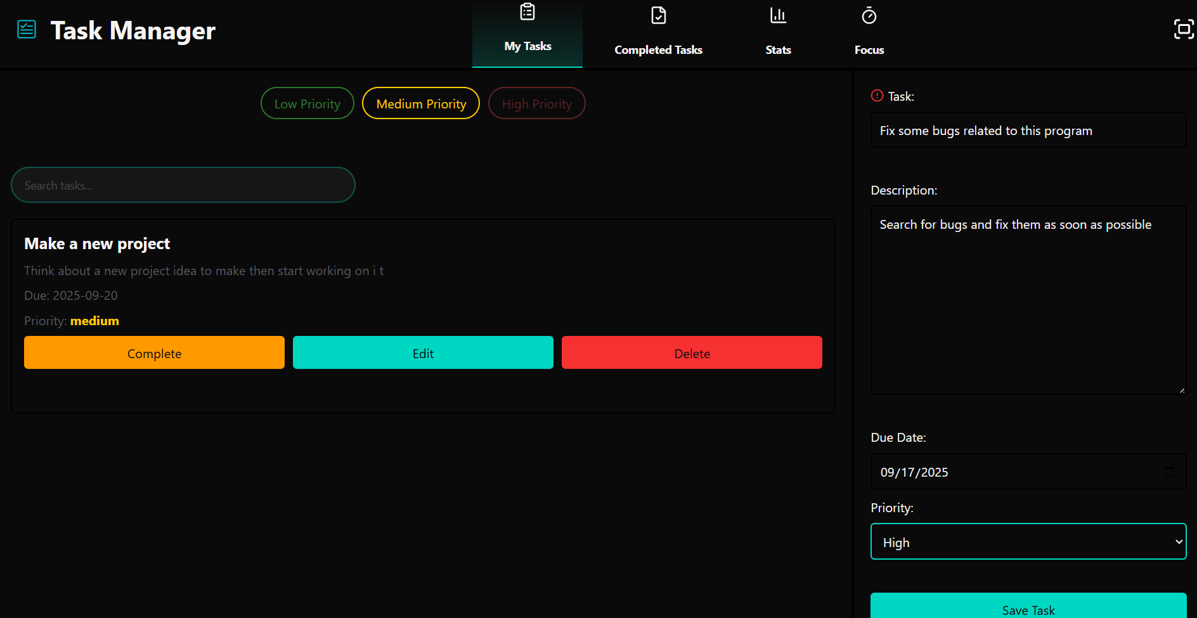Switch to the Completed Tasks tab
This screenshot has width=1197, height=618.
click(658, 49)
